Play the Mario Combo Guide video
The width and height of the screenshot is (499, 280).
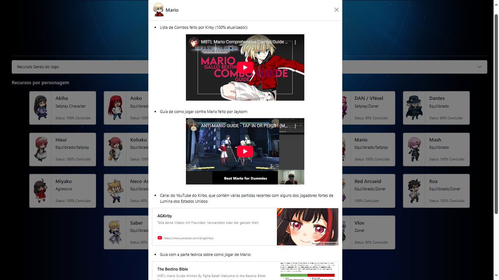point(245,67)
